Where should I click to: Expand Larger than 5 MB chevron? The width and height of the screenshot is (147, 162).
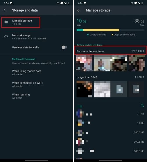(144, 77)
